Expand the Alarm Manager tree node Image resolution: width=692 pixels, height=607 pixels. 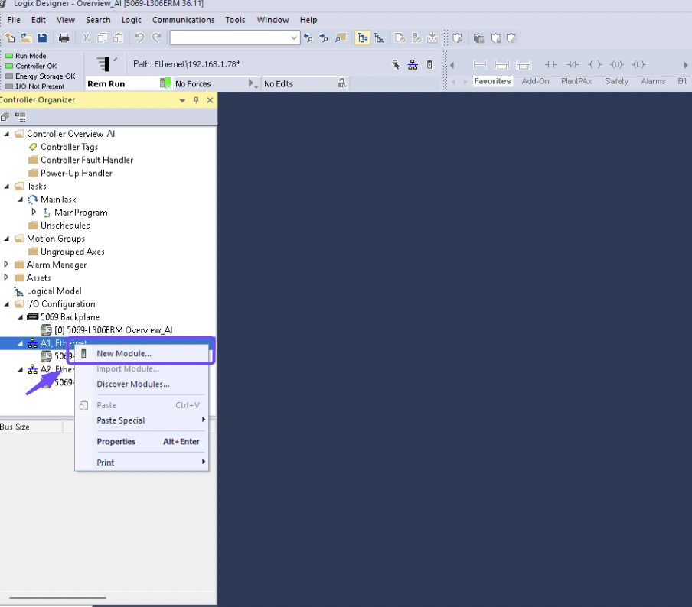pos(6,264)
